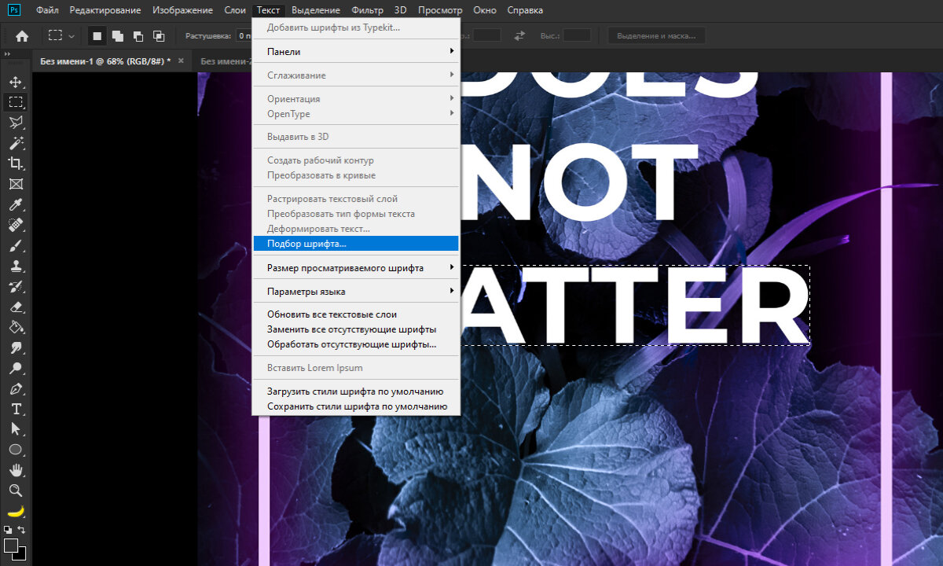
Task: Select the Rectangular Marquee tool
Action: tap(15, 102)
